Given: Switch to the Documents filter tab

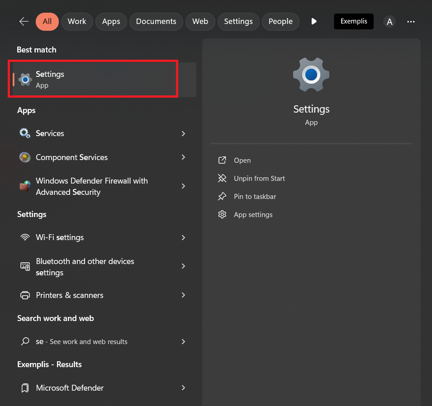Looking at the screenshot, I should coord(156,22).
